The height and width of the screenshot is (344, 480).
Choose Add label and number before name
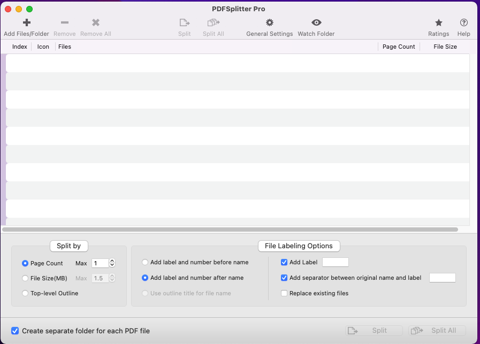click(145, 262)
